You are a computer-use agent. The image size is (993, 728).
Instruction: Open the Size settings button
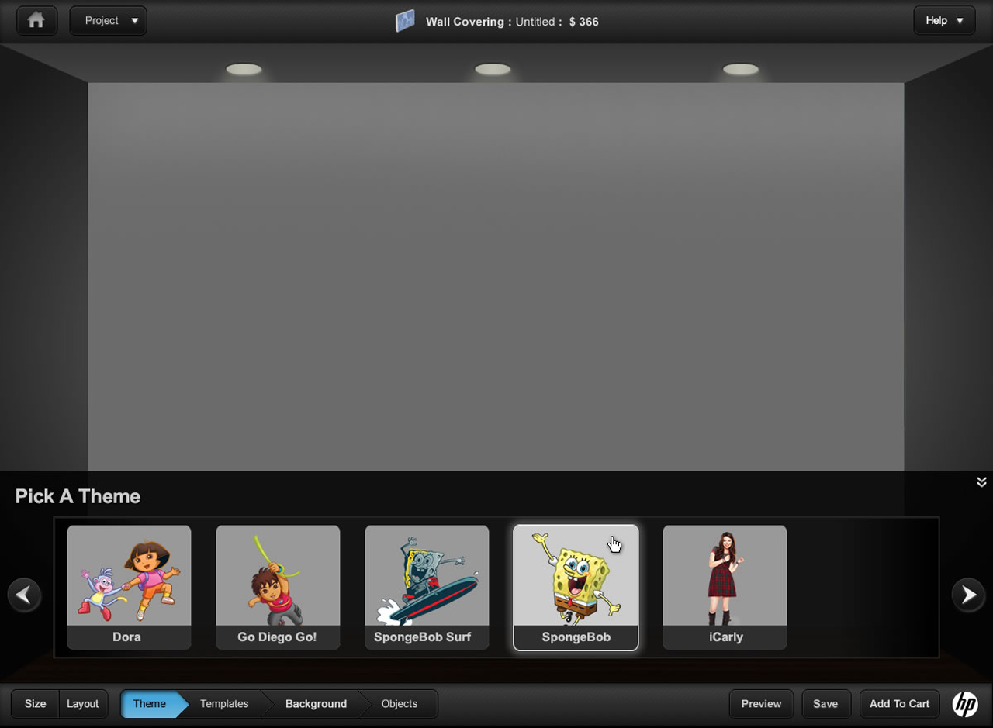click(x=35, y=704)
